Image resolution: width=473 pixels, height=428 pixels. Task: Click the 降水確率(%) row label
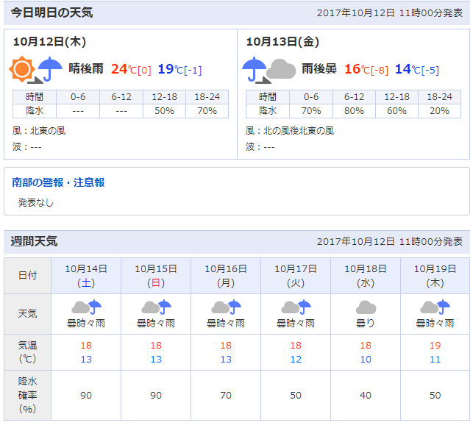pos(27,396)
